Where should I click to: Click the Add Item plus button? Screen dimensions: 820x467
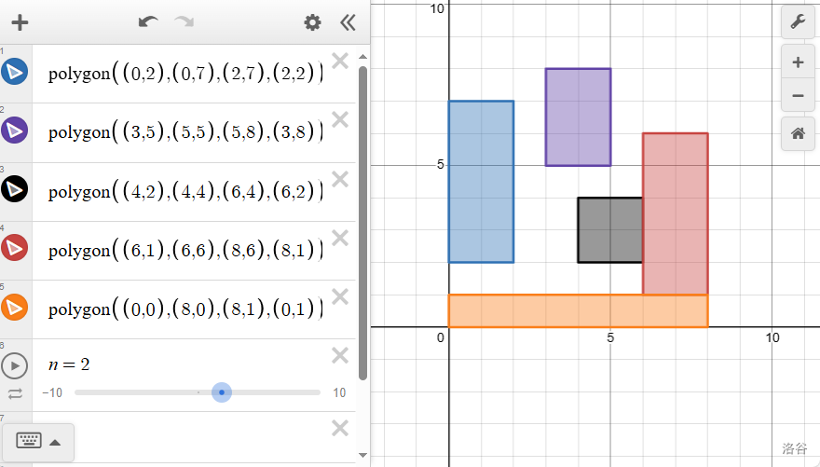click(x=19, y=22)
